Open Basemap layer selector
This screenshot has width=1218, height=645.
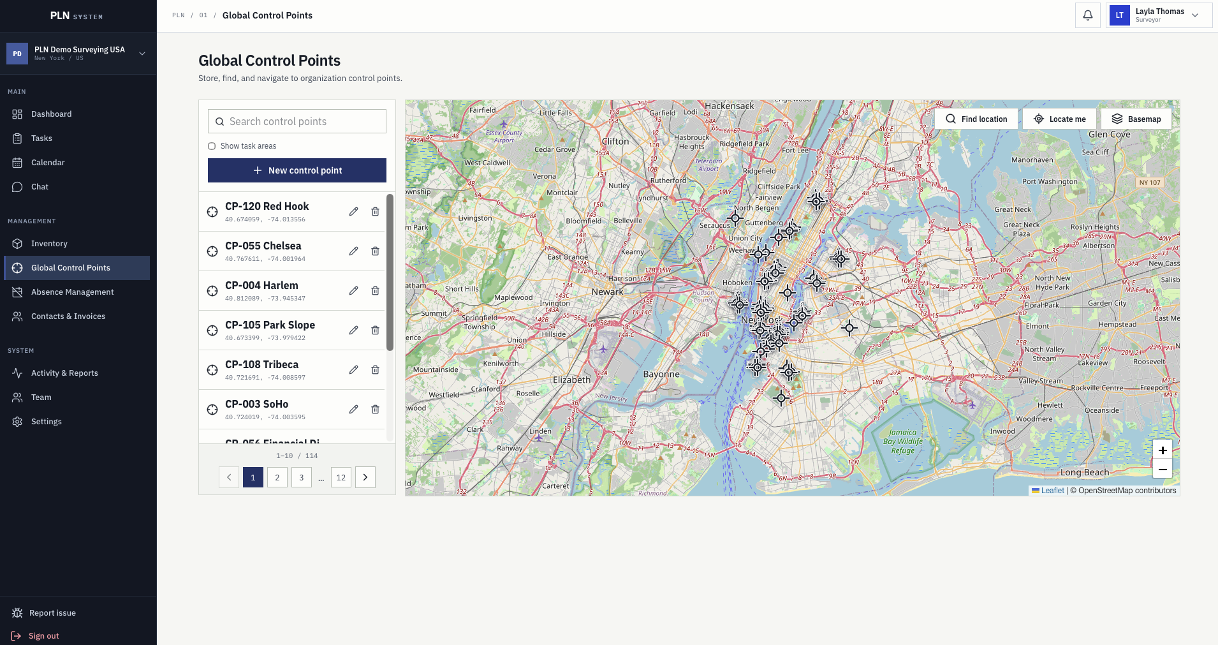point(1136,119)
